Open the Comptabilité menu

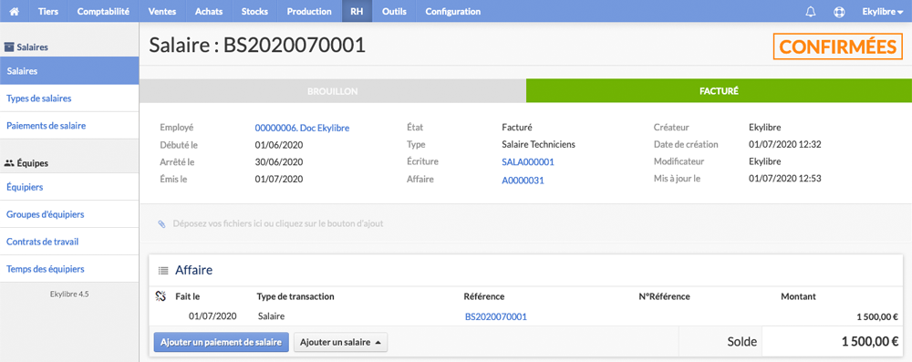[x=103, y=11]
